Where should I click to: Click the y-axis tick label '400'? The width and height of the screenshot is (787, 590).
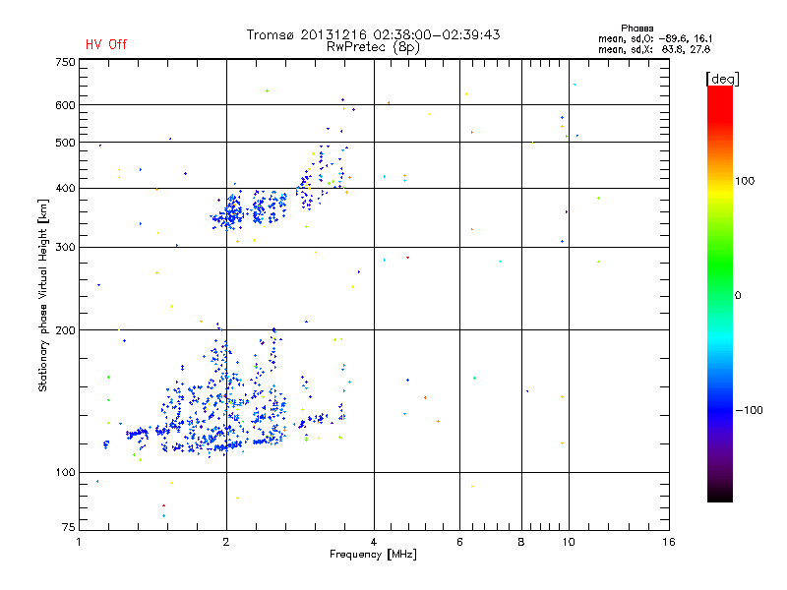coord(65,188)
